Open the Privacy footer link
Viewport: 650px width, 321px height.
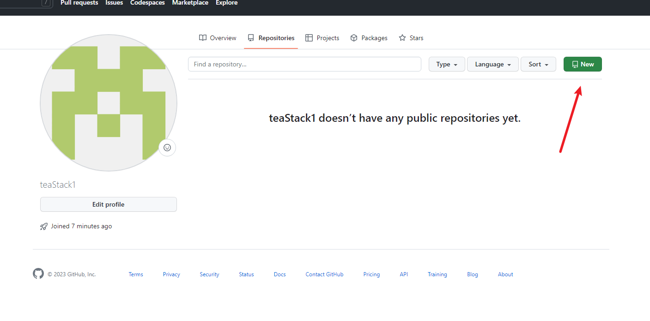171,274
